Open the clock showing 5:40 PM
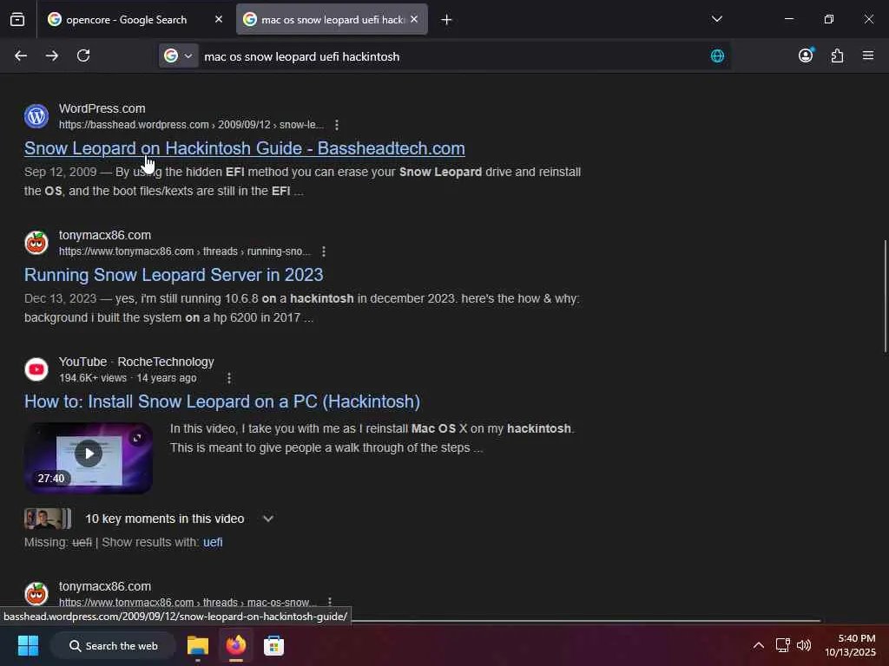The height and width of the screenshot is (666, 889). point(851,645)
